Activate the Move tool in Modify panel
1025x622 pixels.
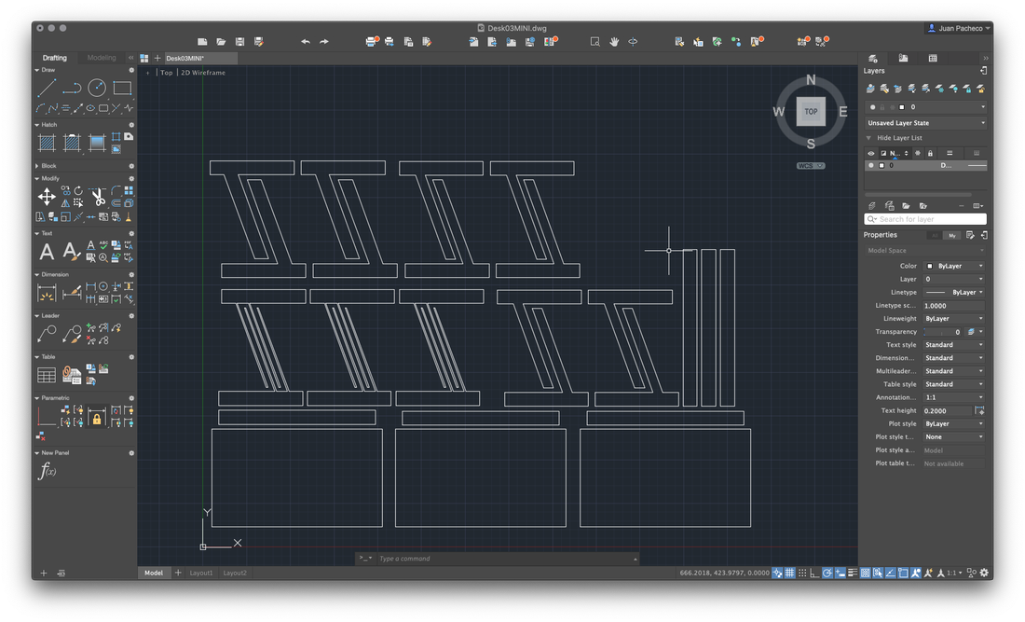pyautogui.click(x=47, y=196)
